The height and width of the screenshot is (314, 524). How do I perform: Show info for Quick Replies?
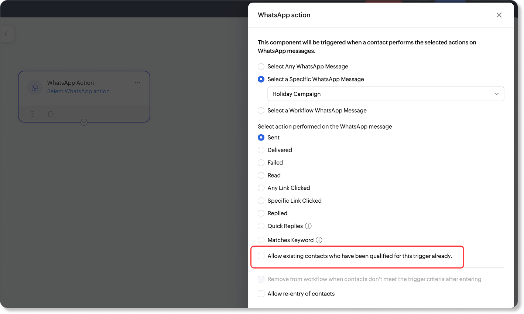pyautogui.click(x=308, y=226)
